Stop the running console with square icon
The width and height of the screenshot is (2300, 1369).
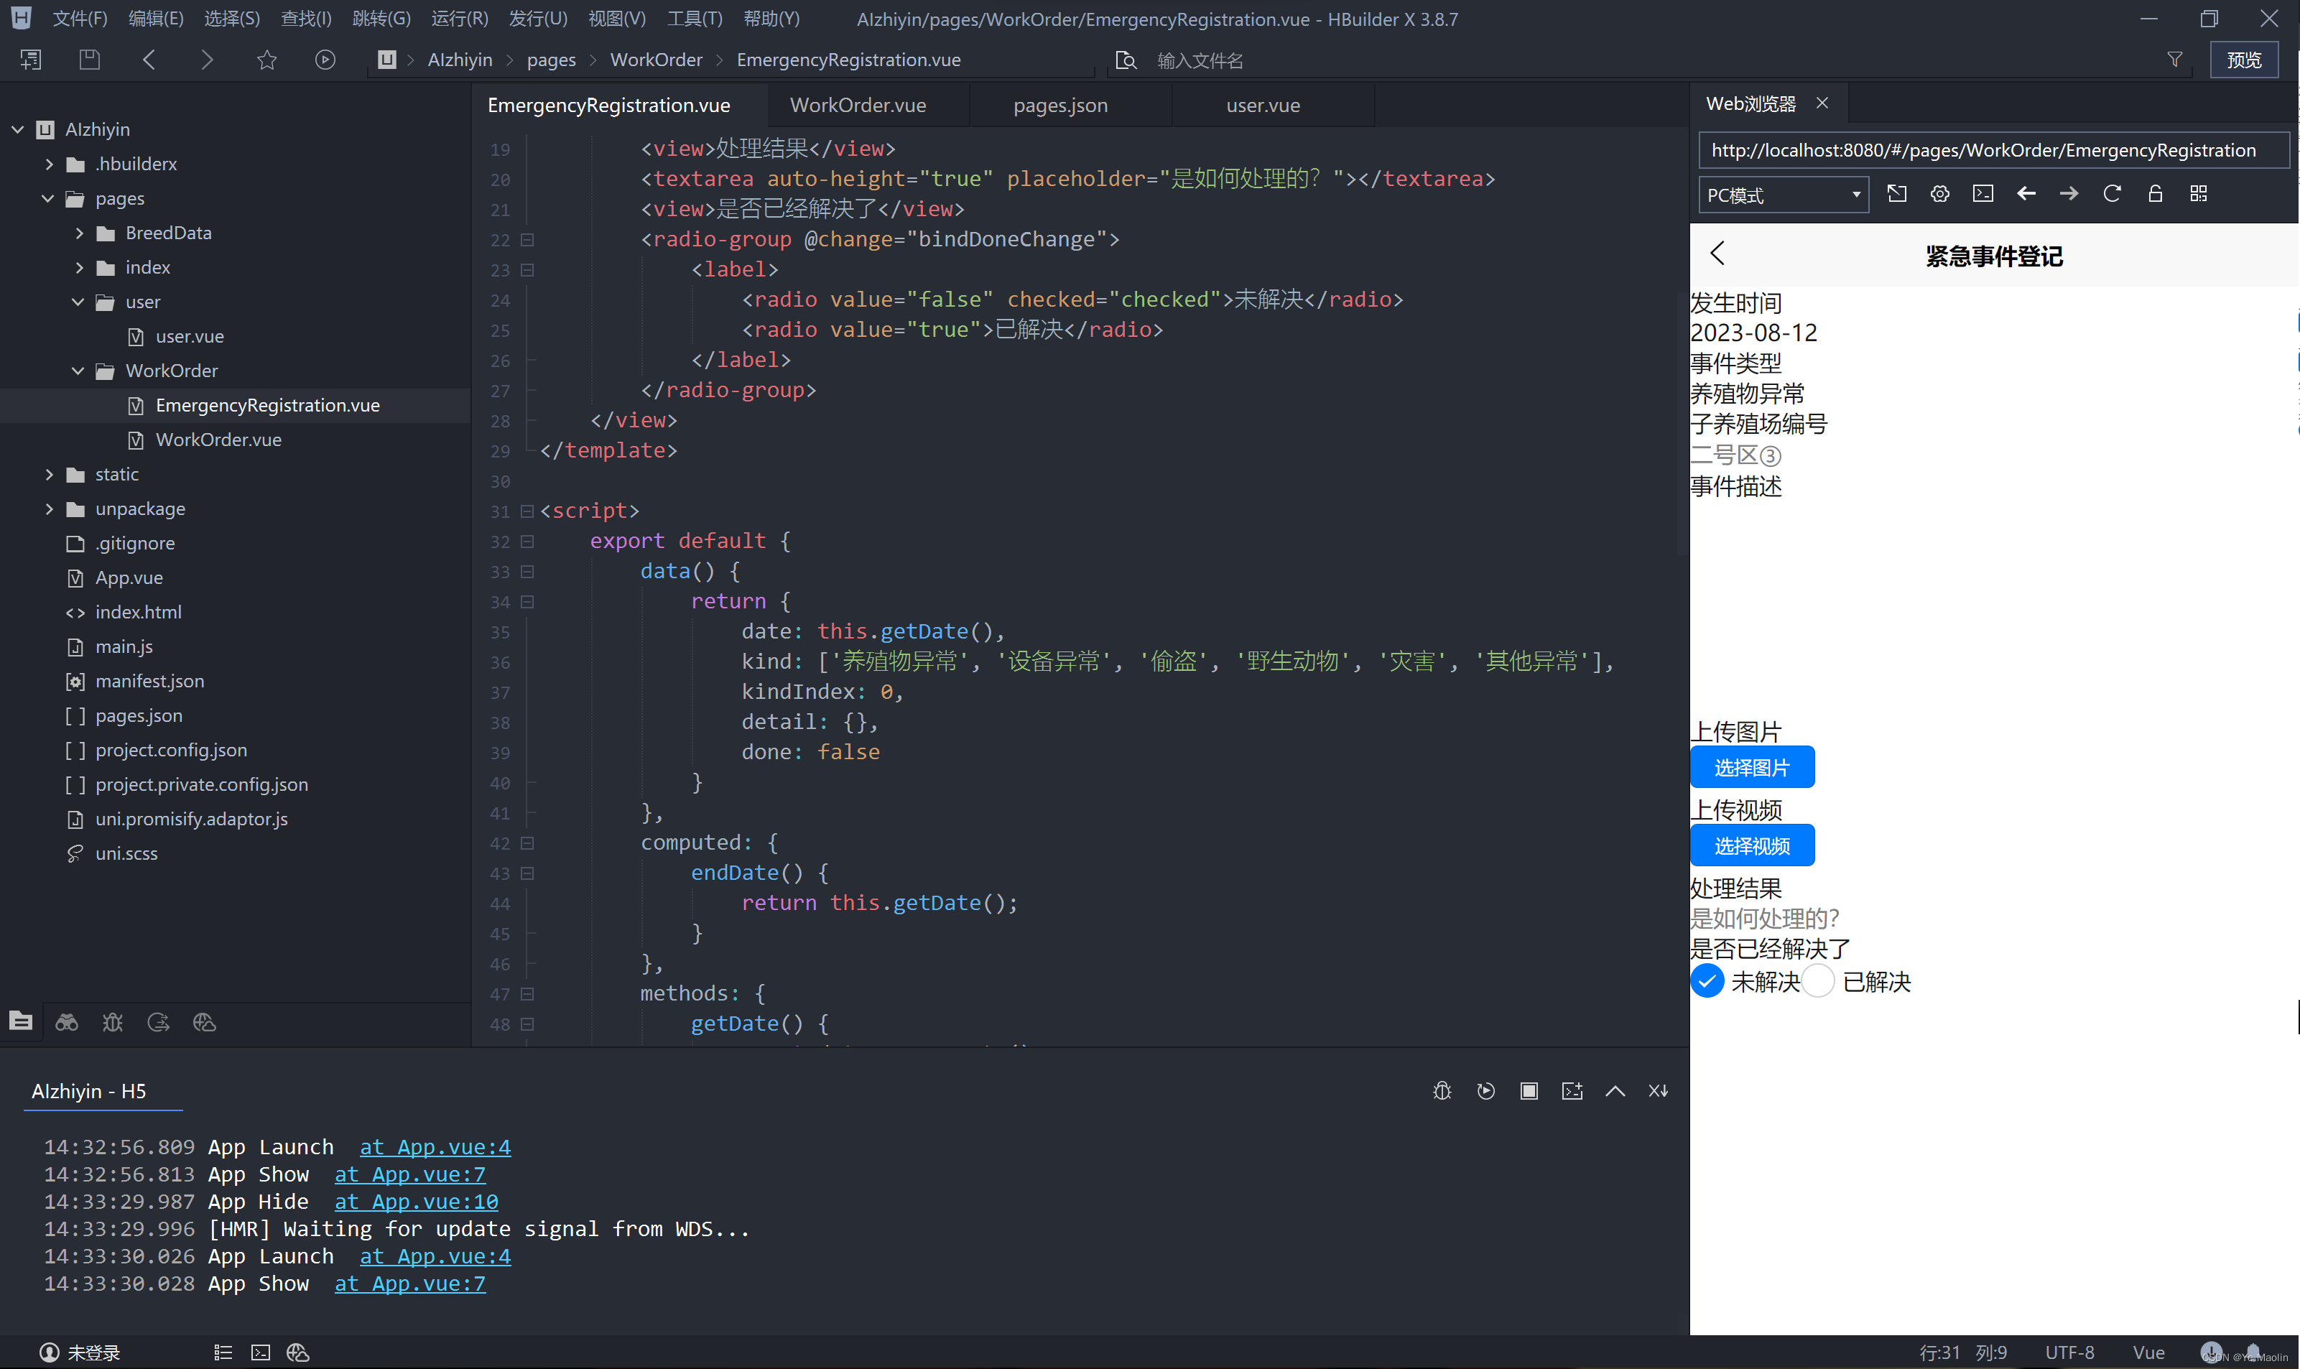coord(1529,1090)
